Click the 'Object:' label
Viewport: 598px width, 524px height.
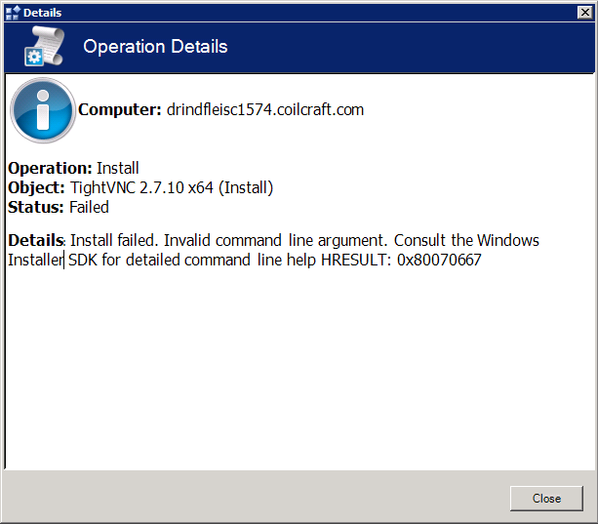pos(36,188)
